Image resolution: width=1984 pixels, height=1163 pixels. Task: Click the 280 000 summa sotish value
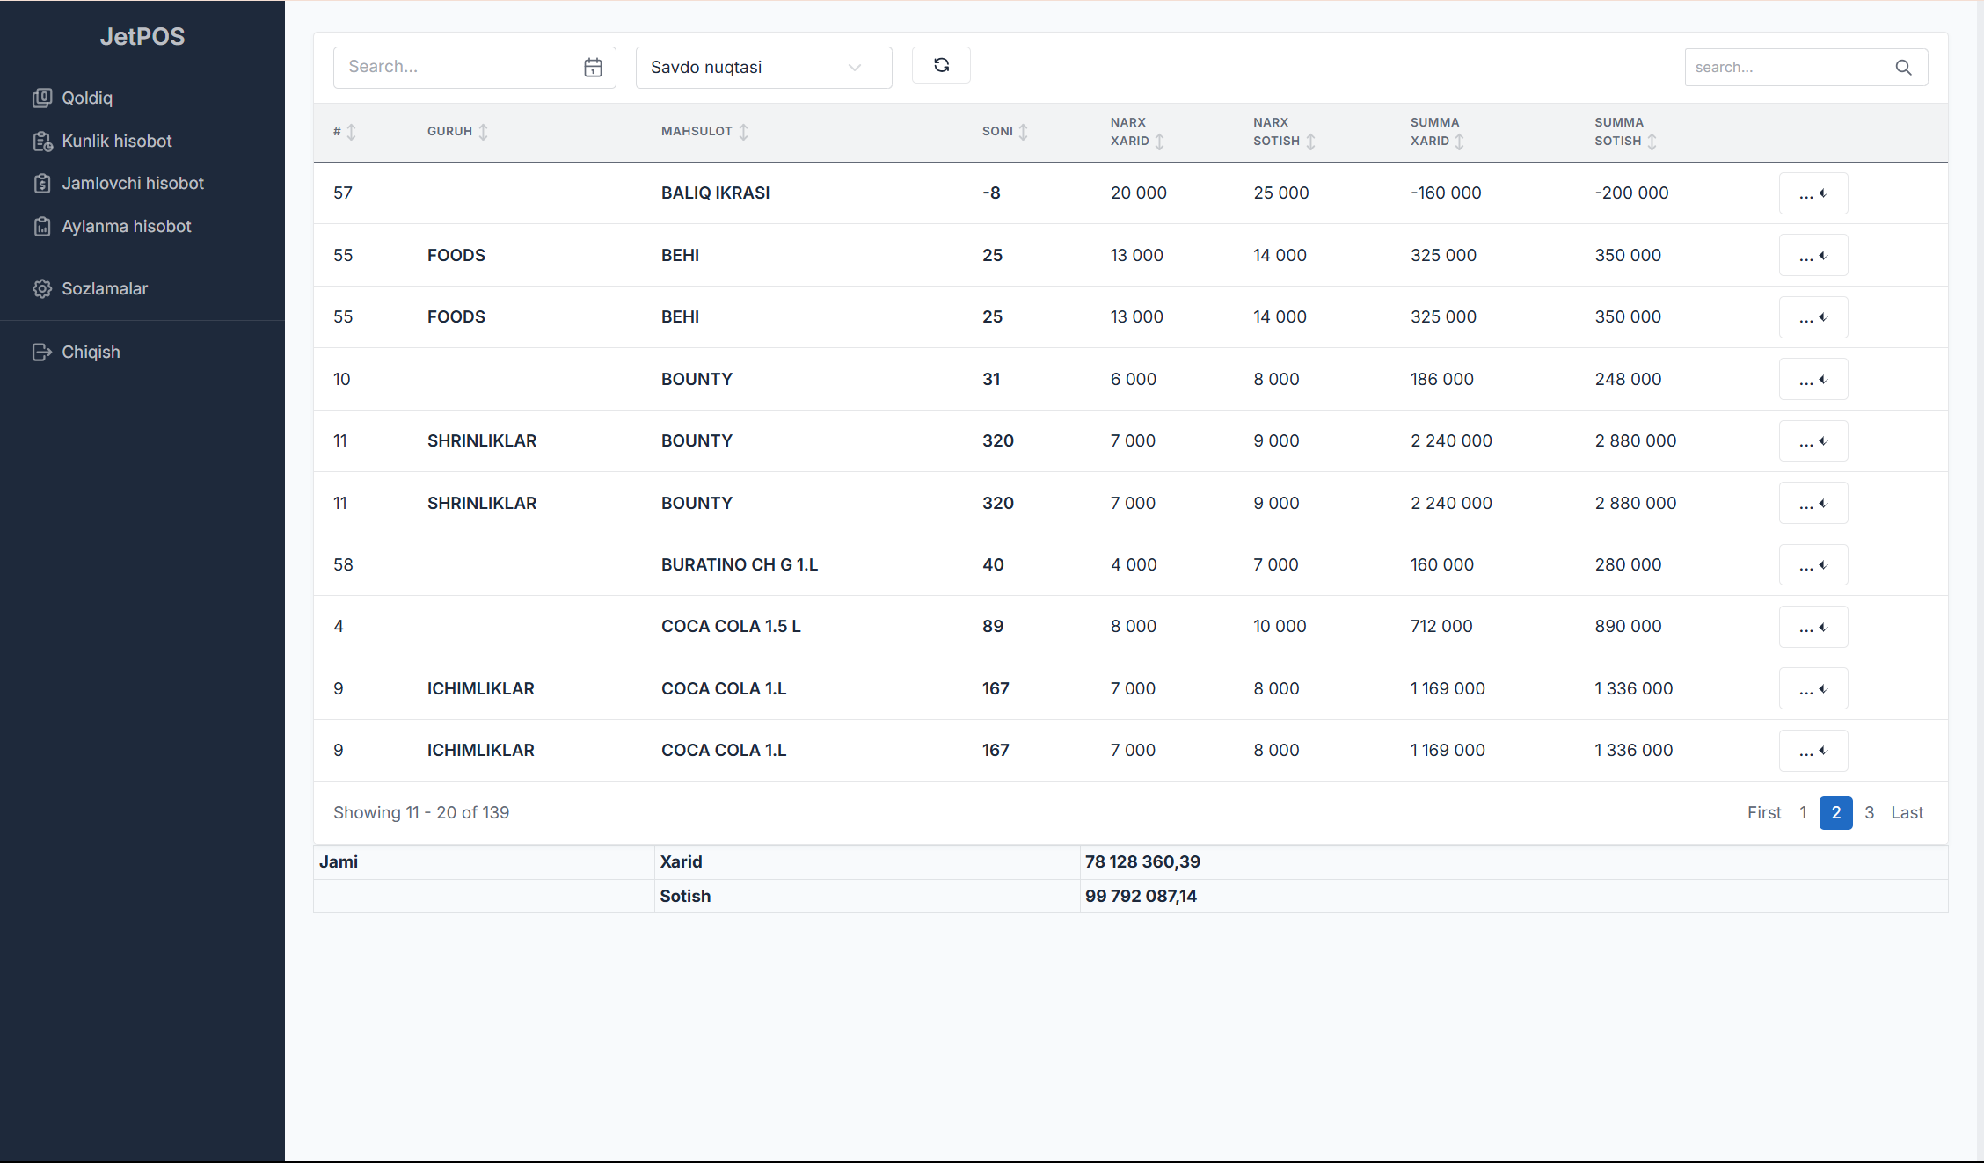pyautogui.click(x=1629, y=564)
